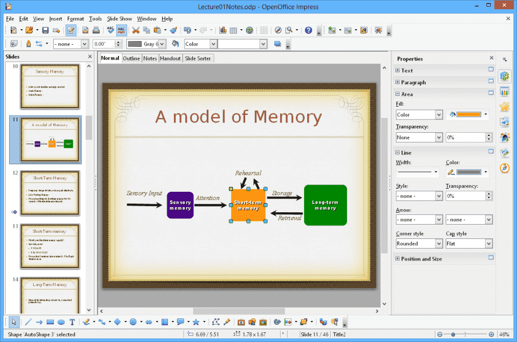Click the Spellcheck icon
This screenshot has width=517, height=342.
tap(110, 30)
